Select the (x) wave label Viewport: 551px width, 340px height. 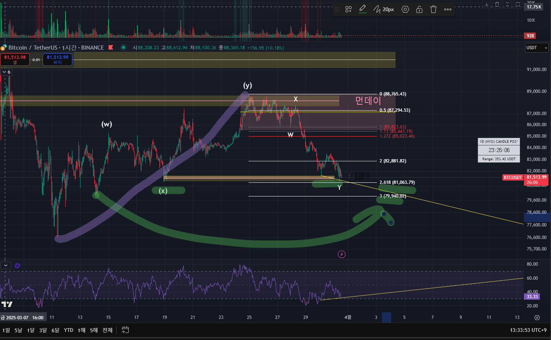[x=163, y=191]
